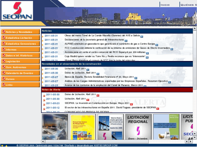
Task: Click the S icon on Noticias y Novedades button
Action: 4,32
